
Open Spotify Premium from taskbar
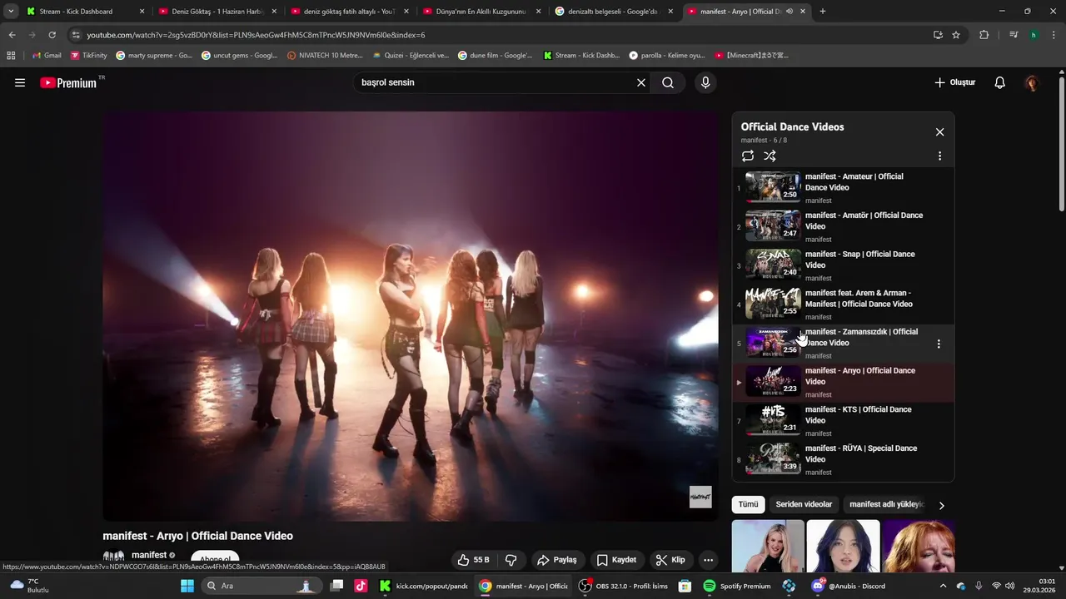(737, 586)
